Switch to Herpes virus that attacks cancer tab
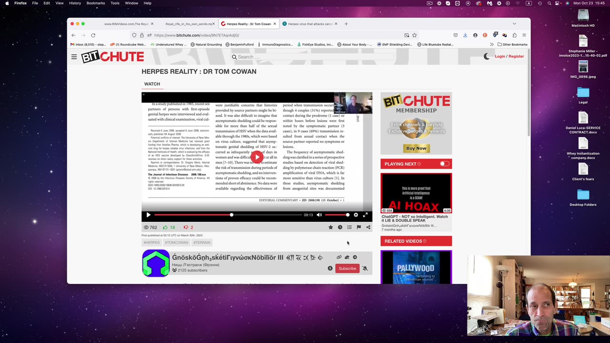This screenshot has height=343, width=610. tap(310, 24)
